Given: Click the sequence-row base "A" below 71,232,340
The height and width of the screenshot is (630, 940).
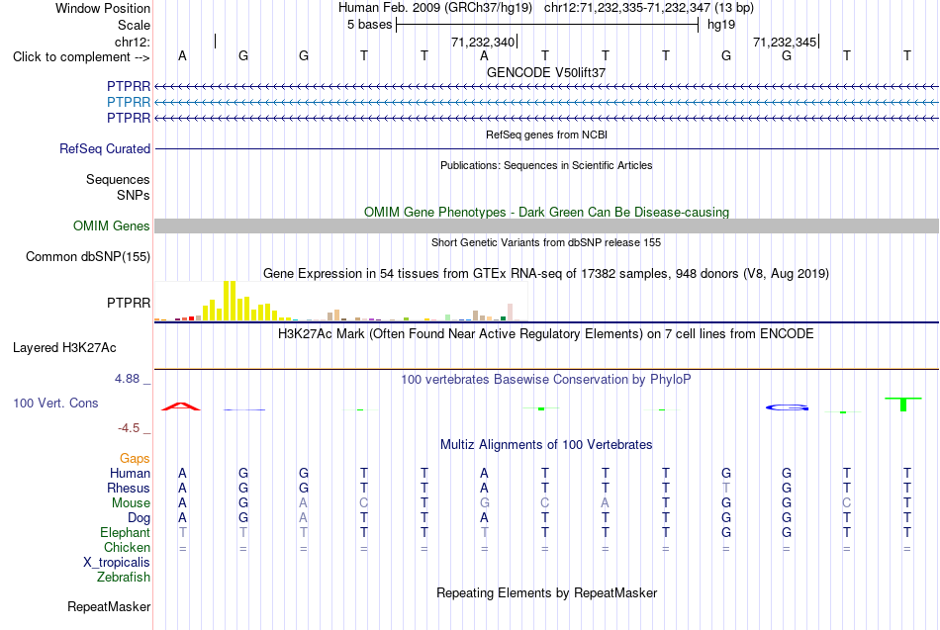Looking at the screenshot, I should [485, 56].
